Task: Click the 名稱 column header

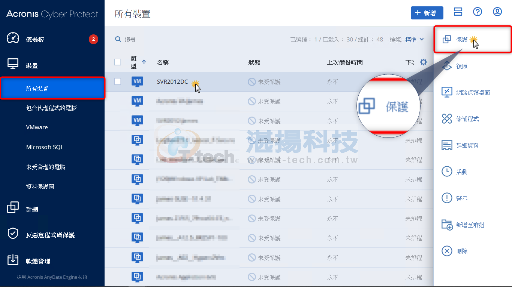Action: (x=163, y=62)
